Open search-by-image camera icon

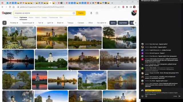coord(97,13)
